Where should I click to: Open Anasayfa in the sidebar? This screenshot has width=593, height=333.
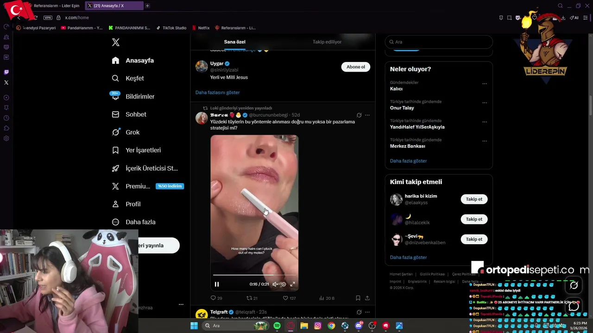pyautogui.click(x=133, y=61)
